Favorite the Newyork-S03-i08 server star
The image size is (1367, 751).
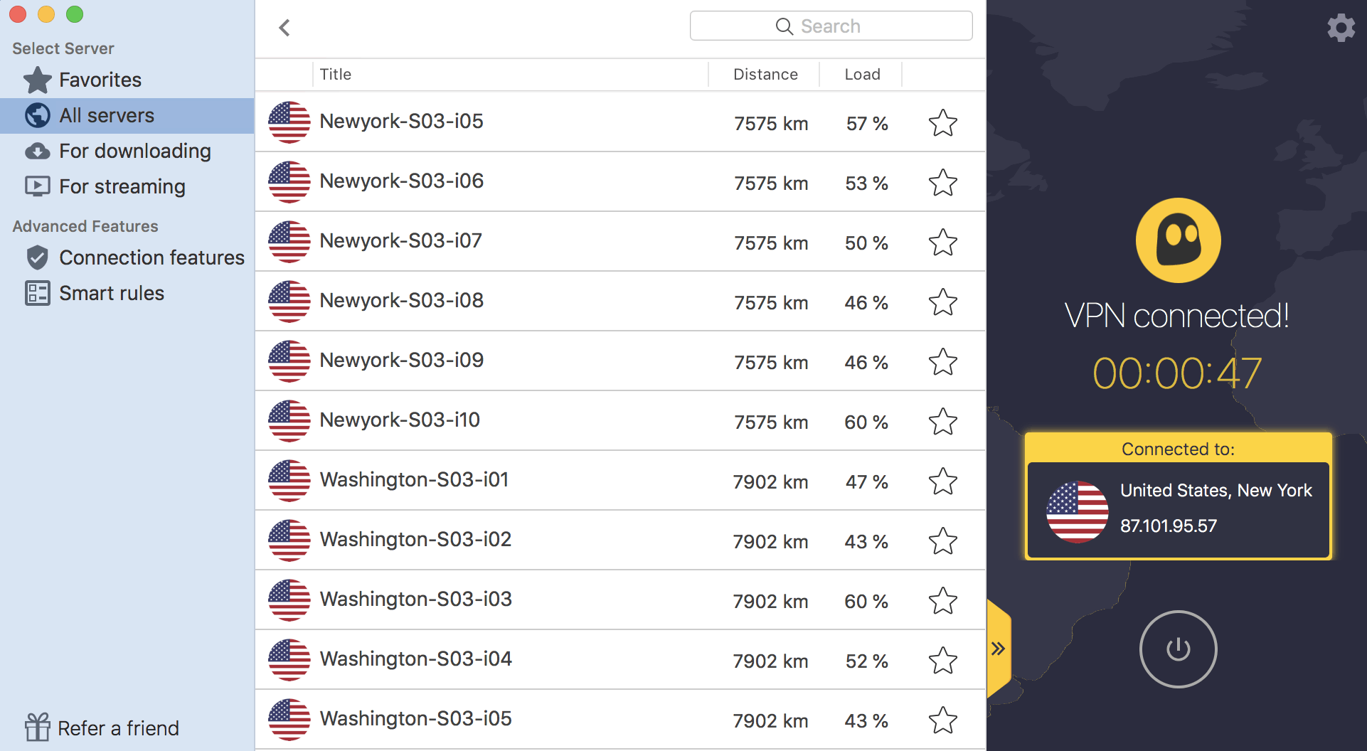pos(943,302)
